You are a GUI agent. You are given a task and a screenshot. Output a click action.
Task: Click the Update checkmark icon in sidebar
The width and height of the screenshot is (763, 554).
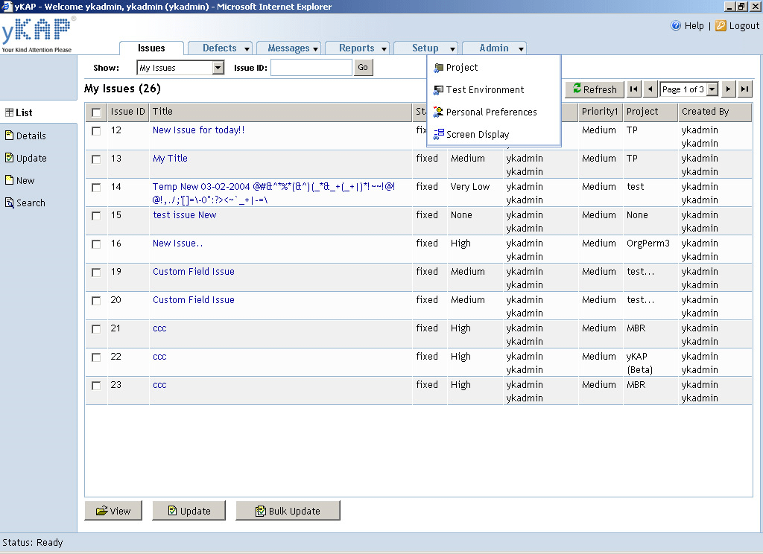coord(9,158)
